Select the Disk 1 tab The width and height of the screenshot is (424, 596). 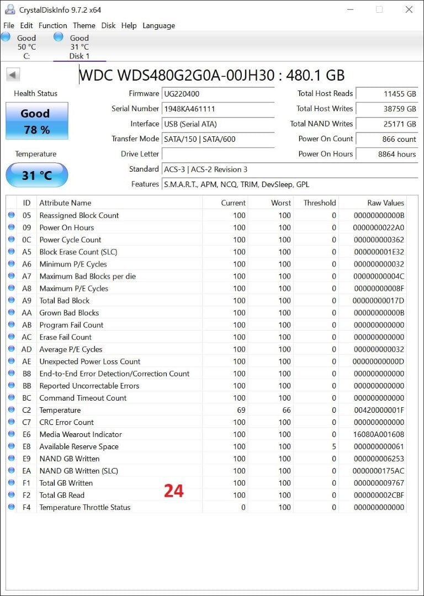coord(79,47)
